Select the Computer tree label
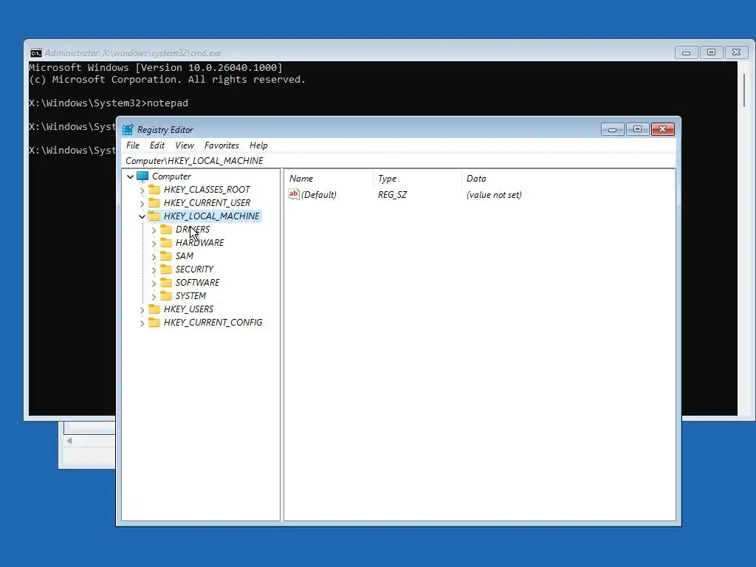Viewport: 756px width, 567px height. click(x=171, y=176)
